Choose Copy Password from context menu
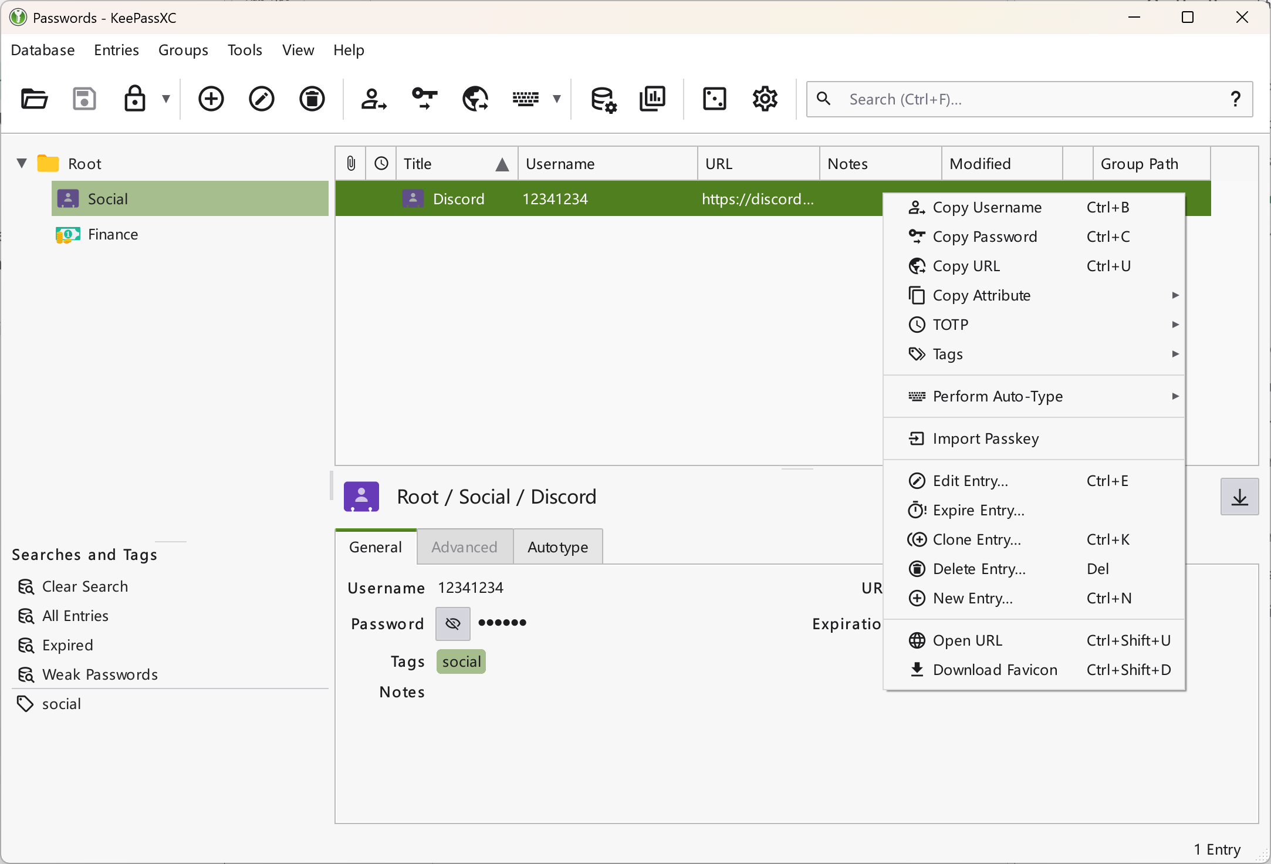The image size is (1271, 864). click(x=1034, y=237)
